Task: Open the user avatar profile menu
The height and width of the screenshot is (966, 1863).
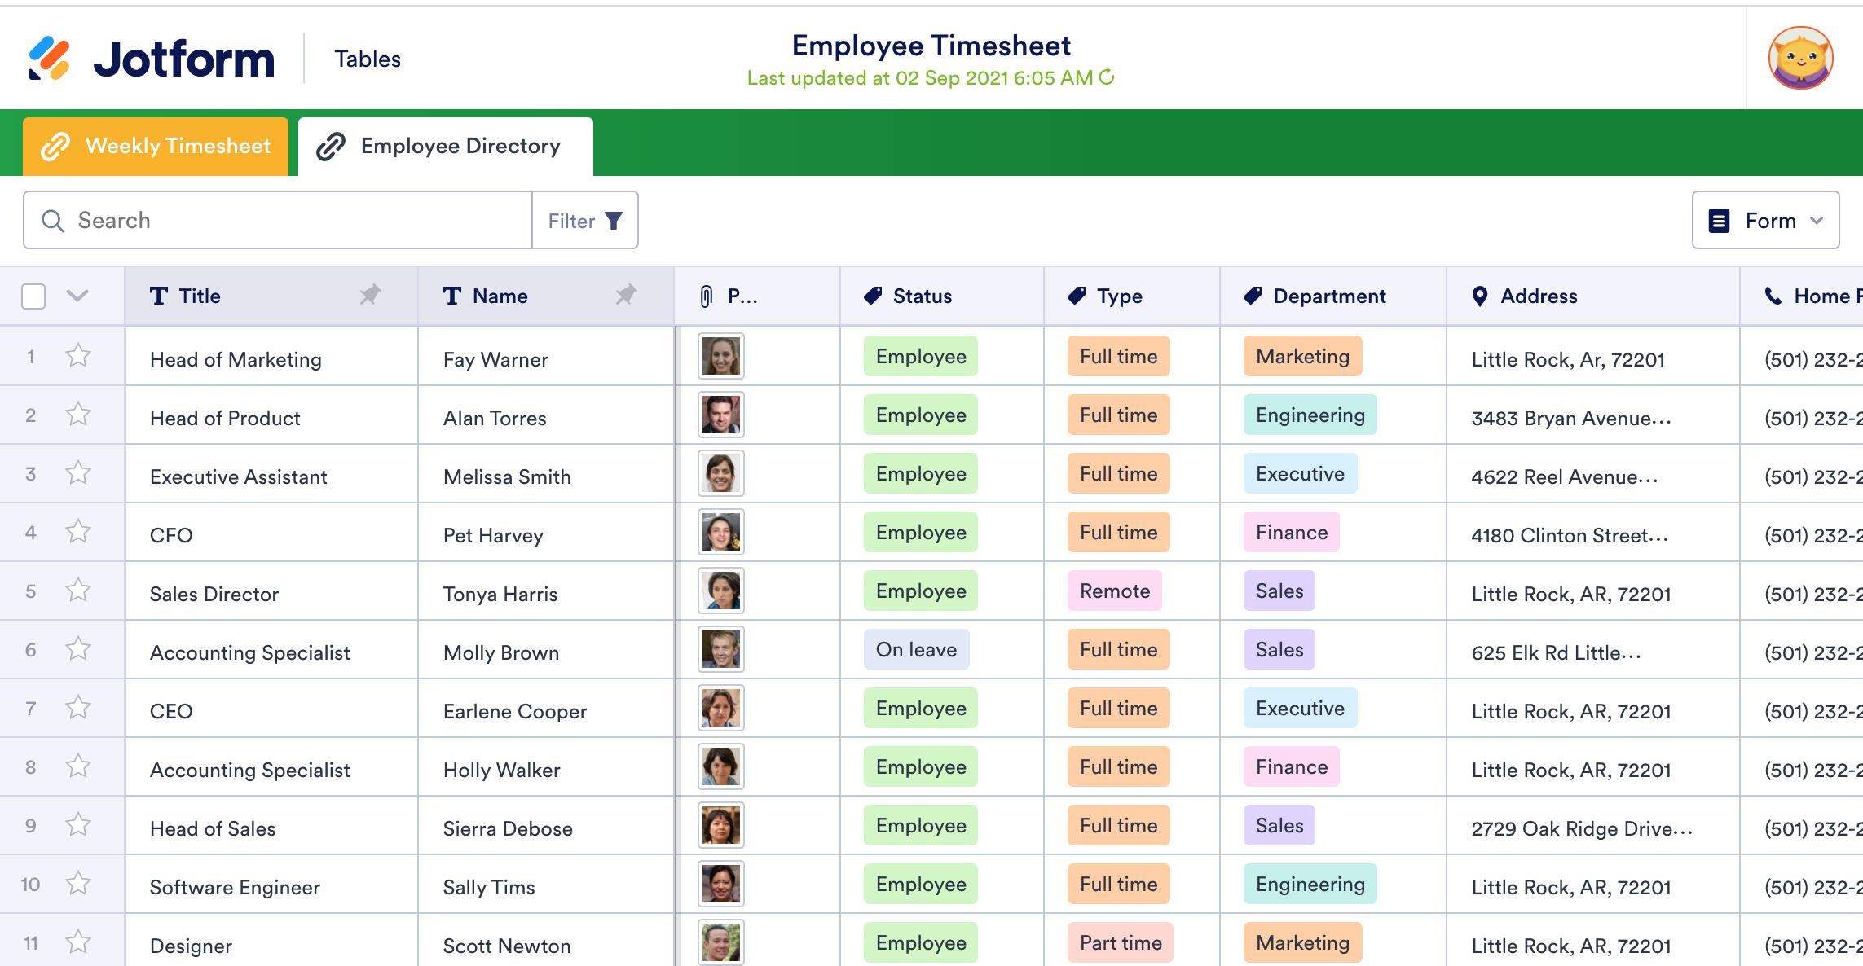Action: coord(1800,59)
